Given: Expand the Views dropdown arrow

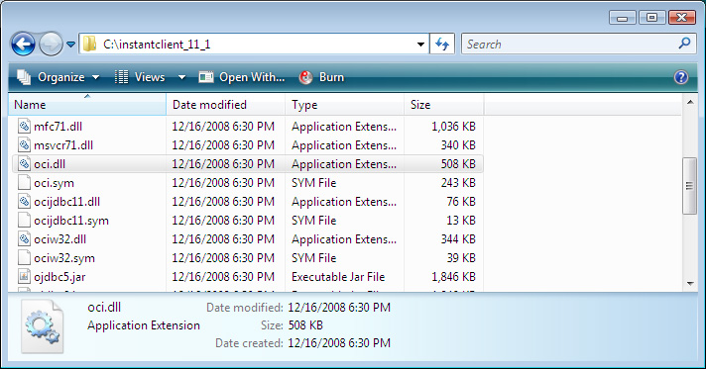Looking at the screenshot, I should coord(181,77).
